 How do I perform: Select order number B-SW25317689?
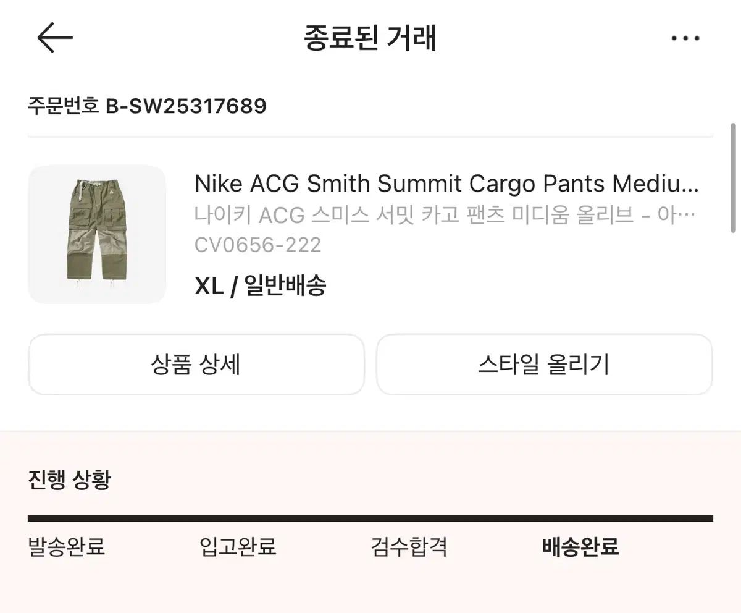[186, 106]
